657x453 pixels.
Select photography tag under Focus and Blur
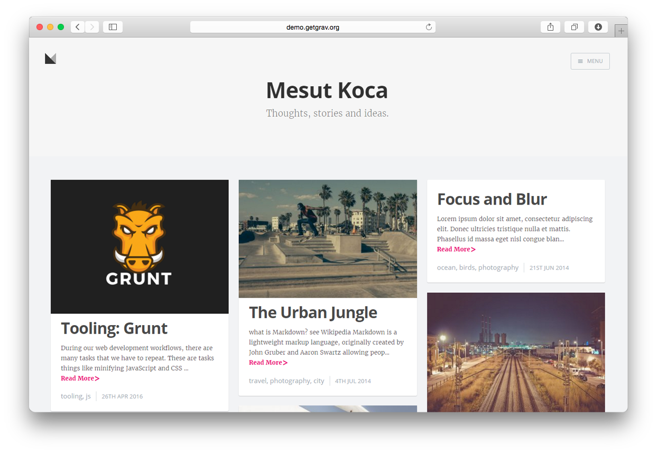498,267
